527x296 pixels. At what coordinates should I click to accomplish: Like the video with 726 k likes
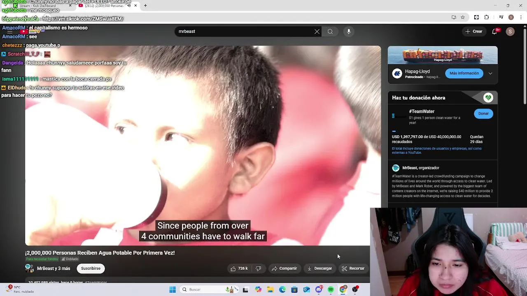[239, 268]
